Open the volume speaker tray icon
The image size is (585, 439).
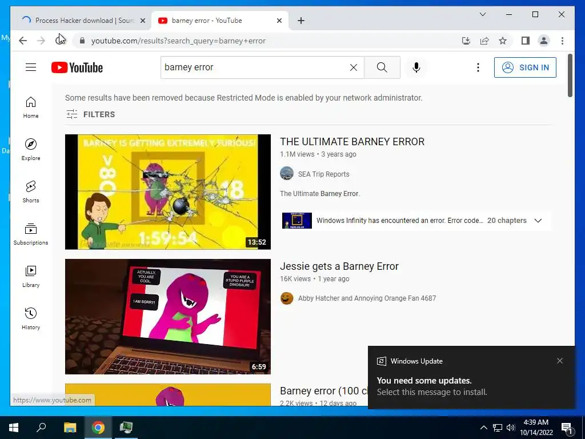511,428
